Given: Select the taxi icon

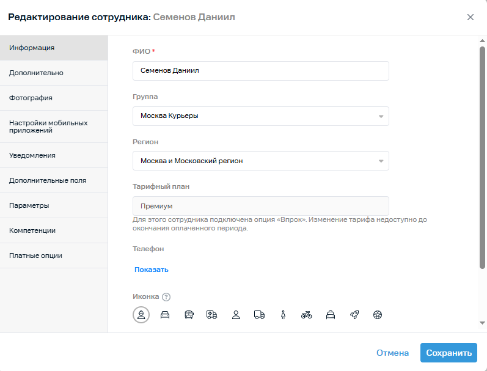Looking at the screenshot, I should pos(331,315).
